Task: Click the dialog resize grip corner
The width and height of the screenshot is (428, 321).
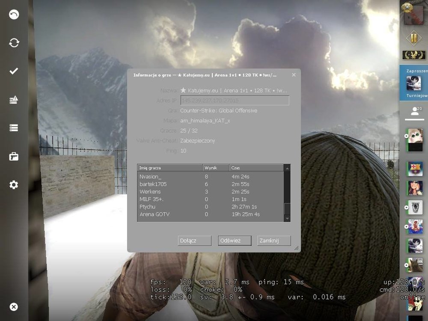Action: click(x=297, y=248)
